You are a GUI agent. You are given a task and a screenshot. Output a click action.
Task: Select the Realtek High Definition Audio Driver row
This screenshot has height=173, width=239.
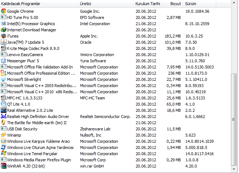tap(38, 117)
